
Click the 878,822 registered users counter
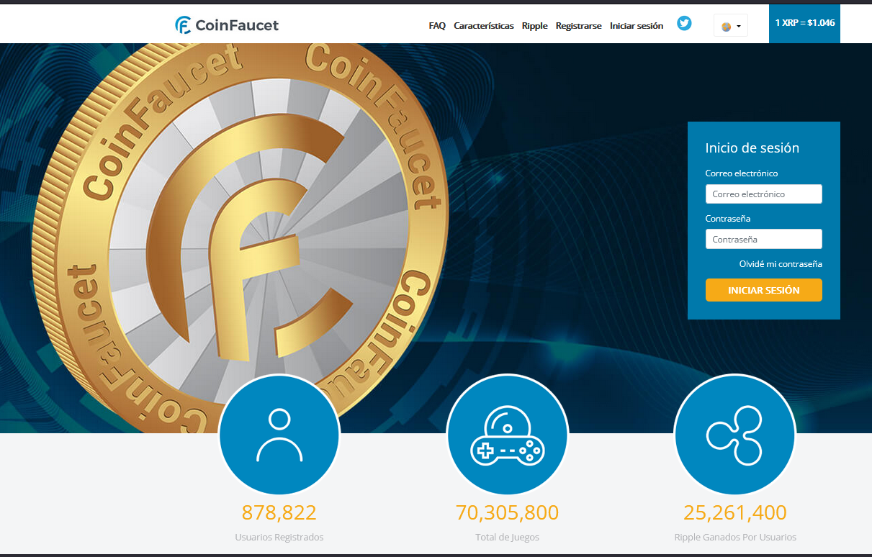pos(279,512)
